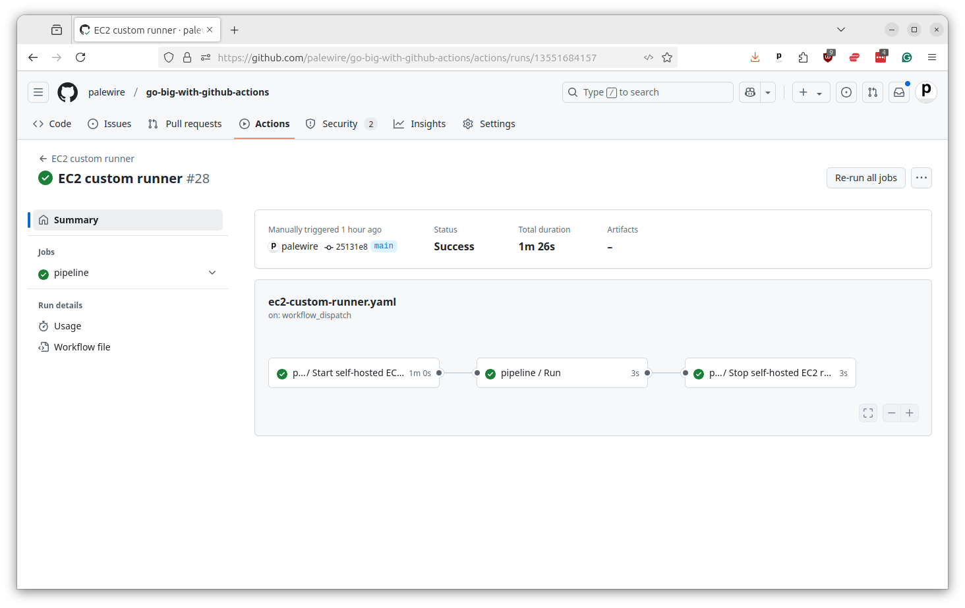The width and height of the screenshot is (965, 608).
Task: Collapse the pipeline job in the sidebar
Action: point(212,272)
